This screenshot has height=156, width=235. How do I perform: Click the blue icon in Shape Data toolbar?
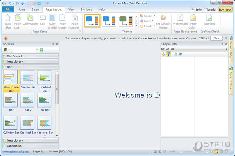click(x=180, y=54)
